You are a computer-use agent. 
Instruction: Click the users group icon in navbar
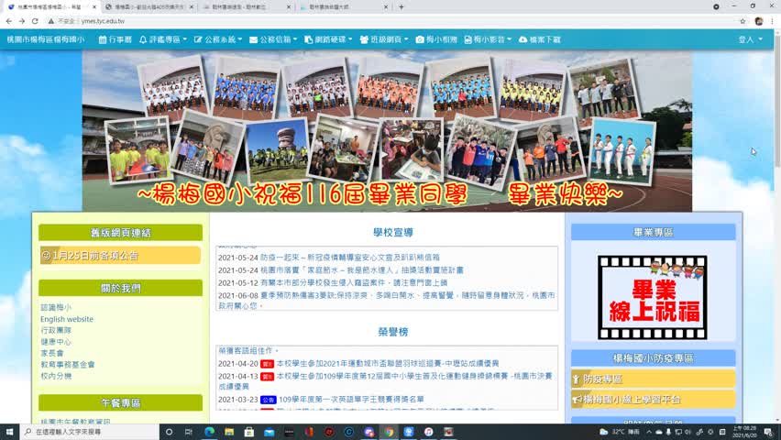pos(364,39)
